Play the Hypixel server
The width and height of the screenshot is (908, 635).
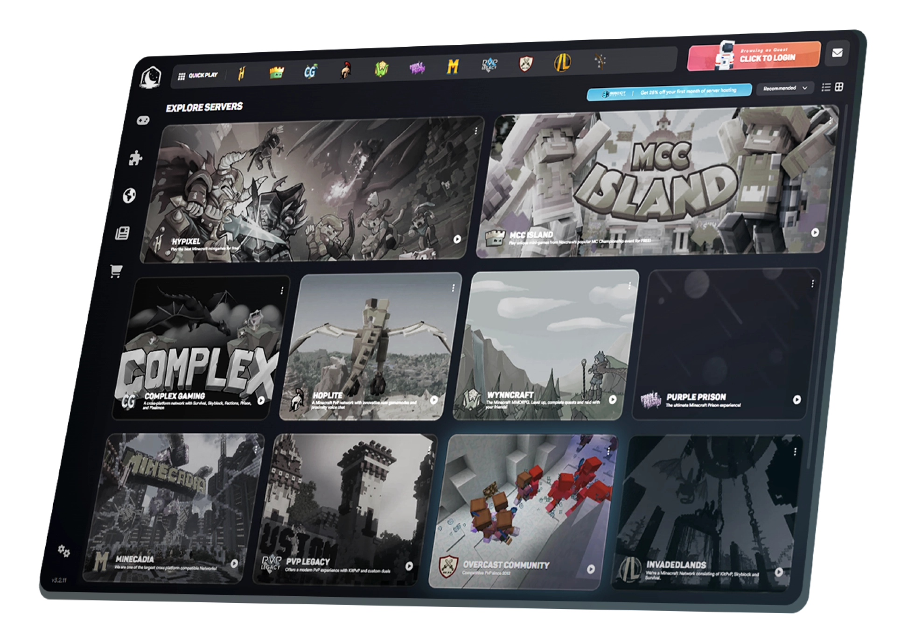457,239
